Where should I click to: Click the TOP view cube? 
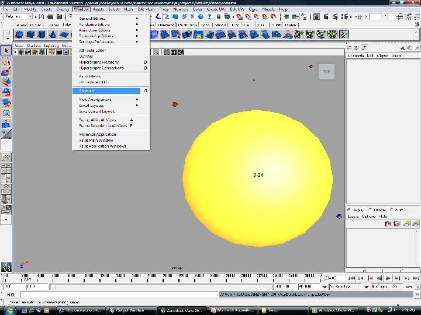point(326,72)
